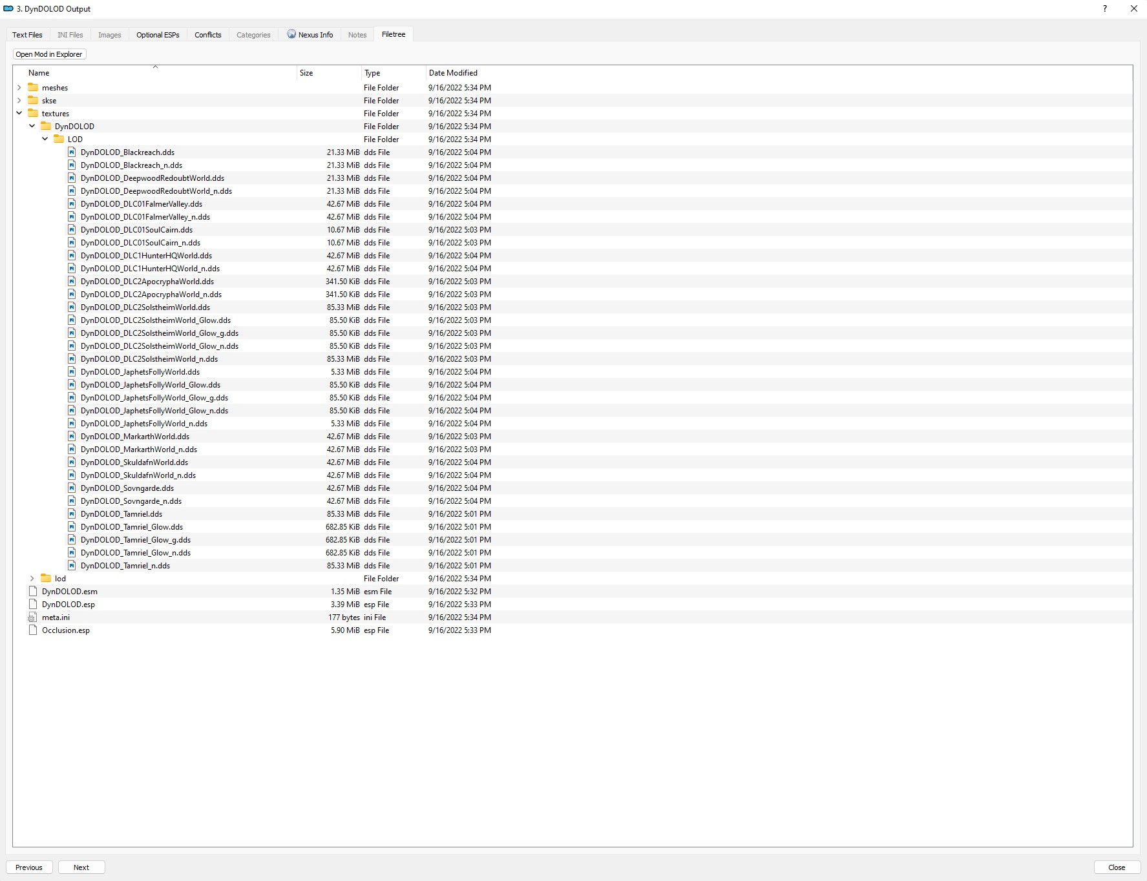Click the DynDOLOD subfolder icon
Image resolution: width=1147 pixels, height=881 pixels.
point(46,126)
